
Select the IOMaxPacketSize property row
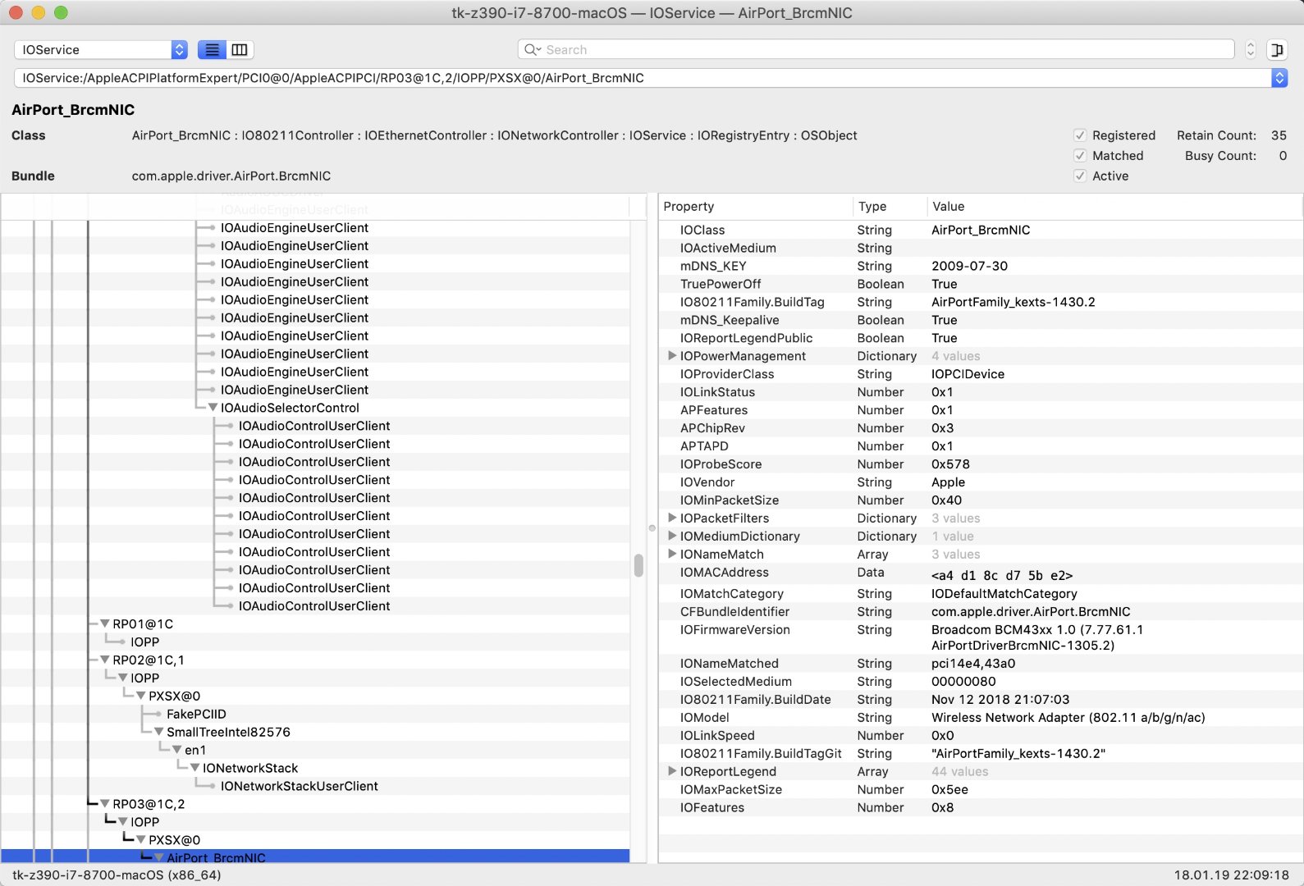(981, 790)
